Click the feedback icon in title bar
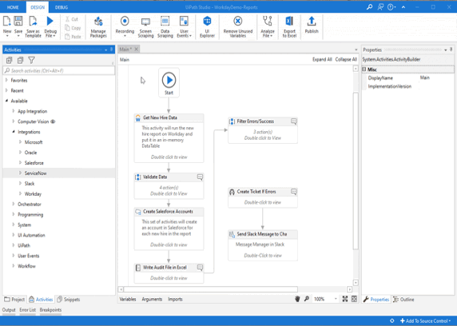Viewport: 457px width, 326px height. (380, 7)
